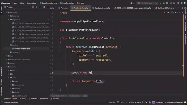
Task: Toggle tool window bars icon at bottom-left corner
Action: click(x=1, y=102)
